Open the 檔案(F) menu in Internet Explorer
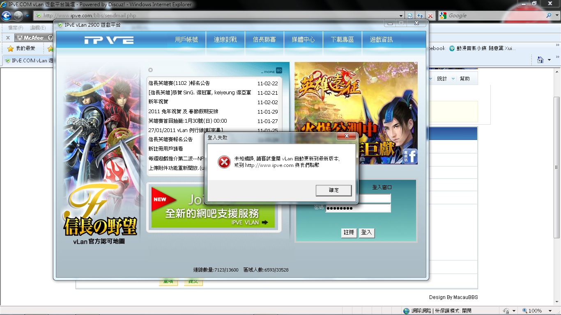 coord(16,28)
